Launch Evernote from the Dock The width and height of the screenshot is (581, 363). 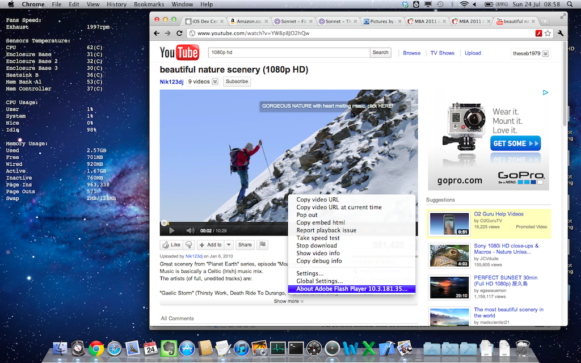169,348
